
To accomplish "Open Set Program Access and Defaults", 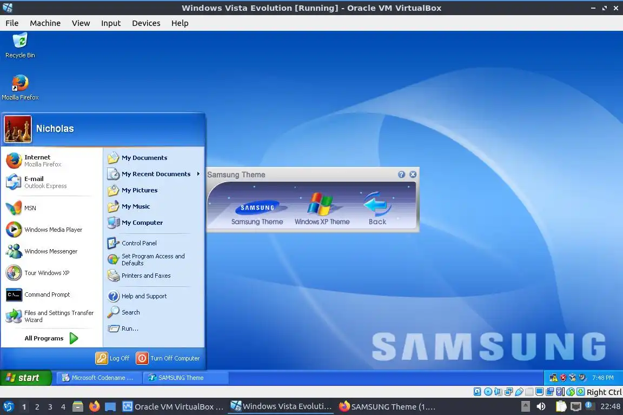I will [x=154, y=259].
